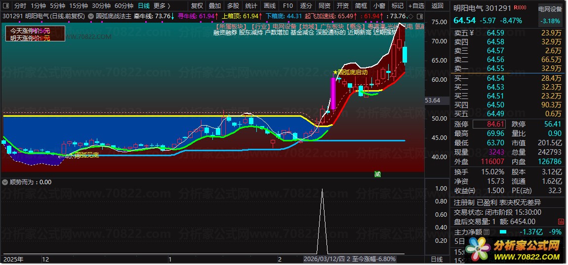The height and width of the screenshot is (265, 568).
Task: Select the 30分钟 period
Action: tap(101, 6)
